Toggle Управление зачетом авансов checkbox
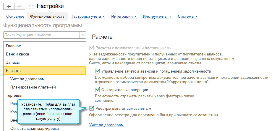Viewport: 272px width, 131px height. [x=98, y=71]
